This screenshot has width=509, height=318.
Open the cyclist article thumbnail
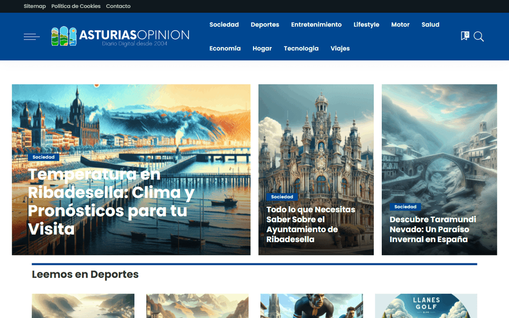(x=312, y=306)
